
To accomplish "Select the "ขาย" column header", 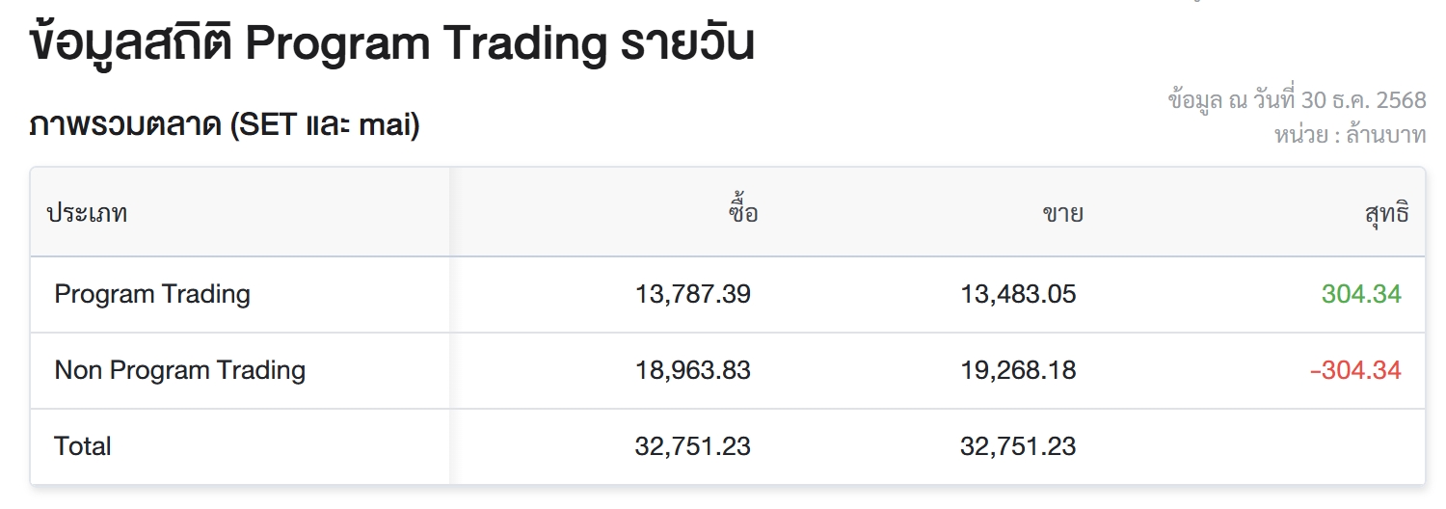I will pyautogui.click(x=1062, y=213).
